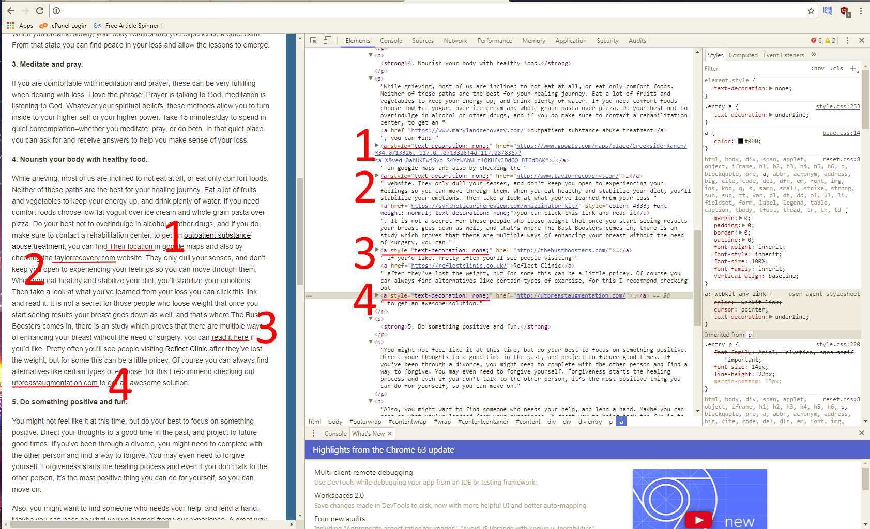The width and height of the screenshot is (870, 529).
Task: Click the Styles Filter input field
Action: pyautogui.click(x=755, y=68)
